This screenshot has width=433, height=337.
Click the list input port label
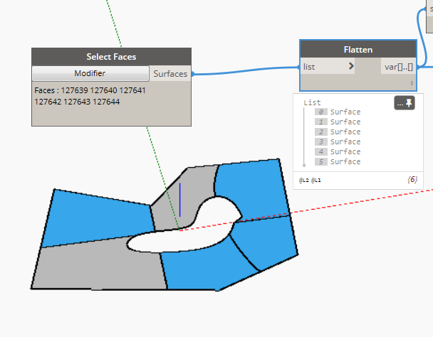[310, 66]
